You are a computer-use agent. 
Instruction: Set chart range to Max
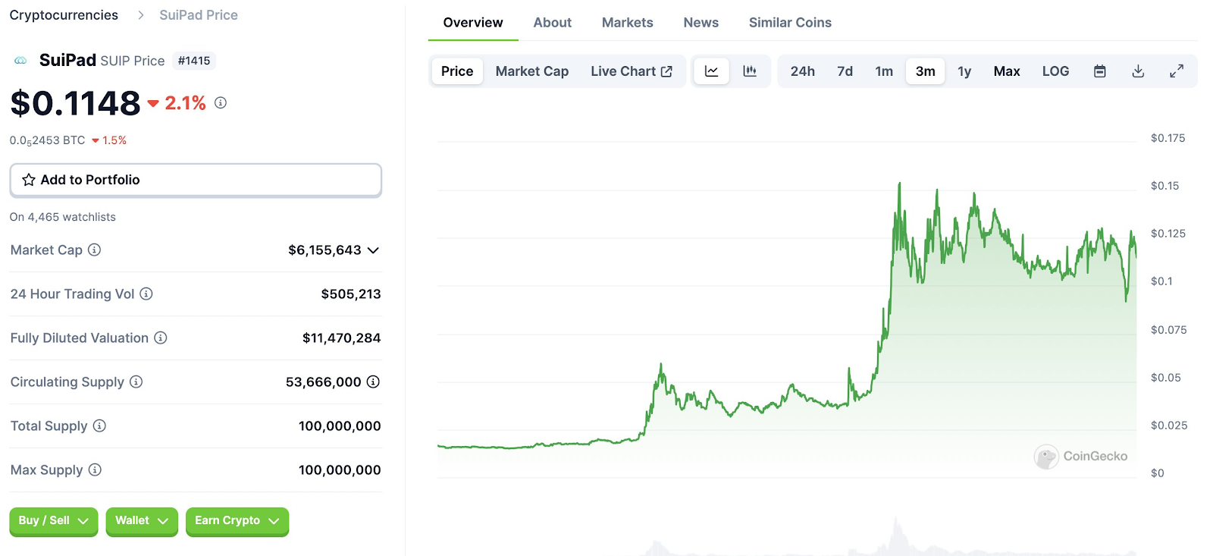click(x=1007, y=71)
